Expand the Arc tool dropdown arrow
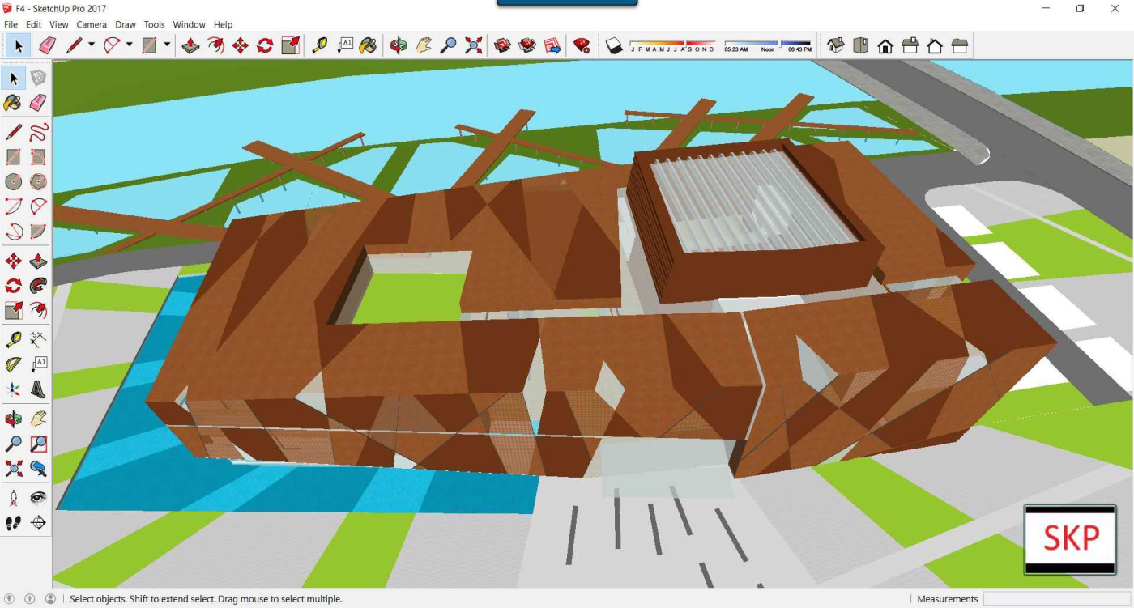 coord(130,45)
